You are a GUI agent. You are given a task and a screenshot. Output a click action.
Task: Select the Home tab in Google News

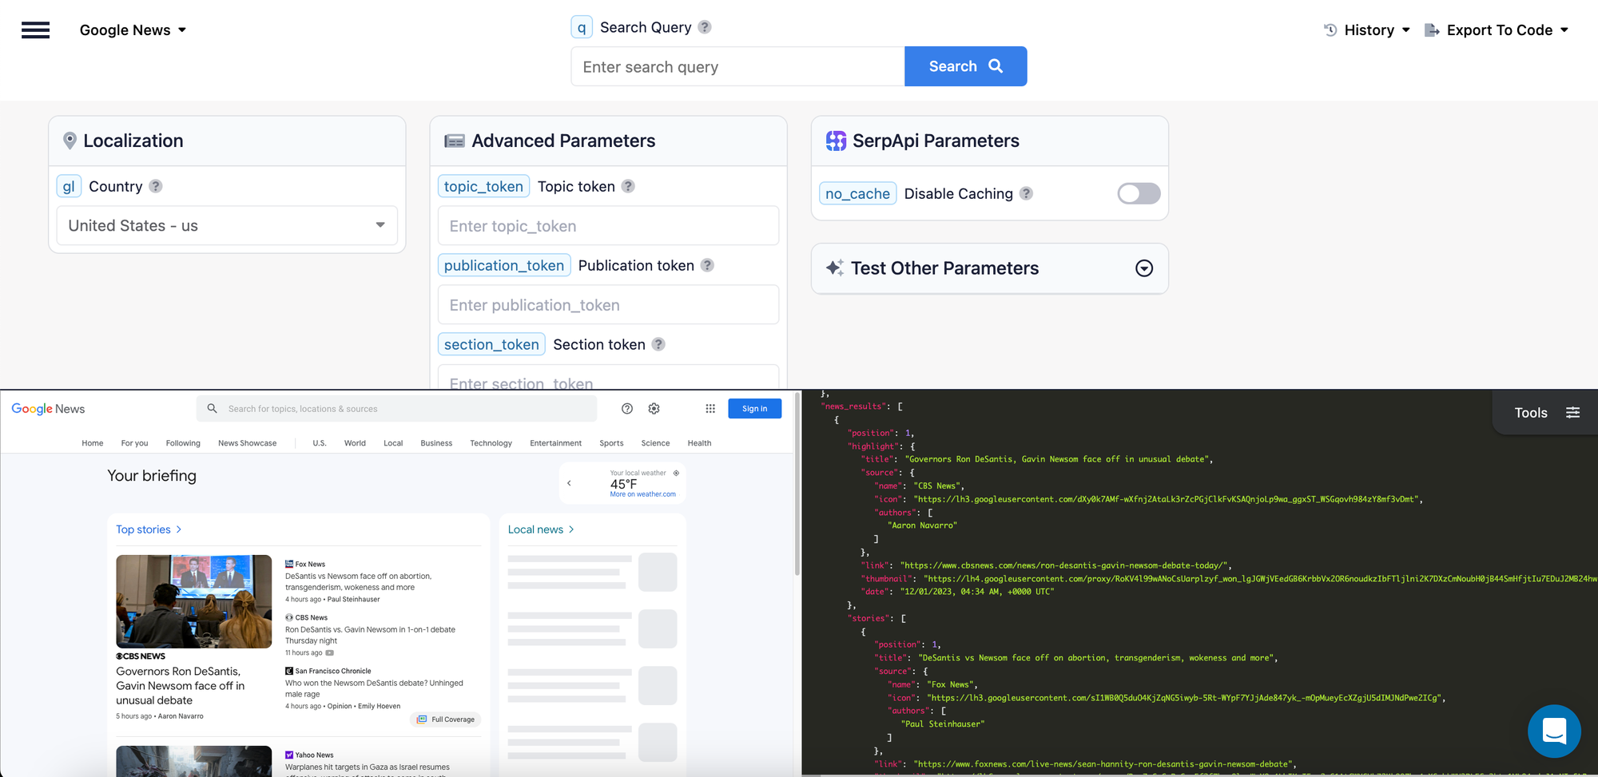(x=93, y=443)
